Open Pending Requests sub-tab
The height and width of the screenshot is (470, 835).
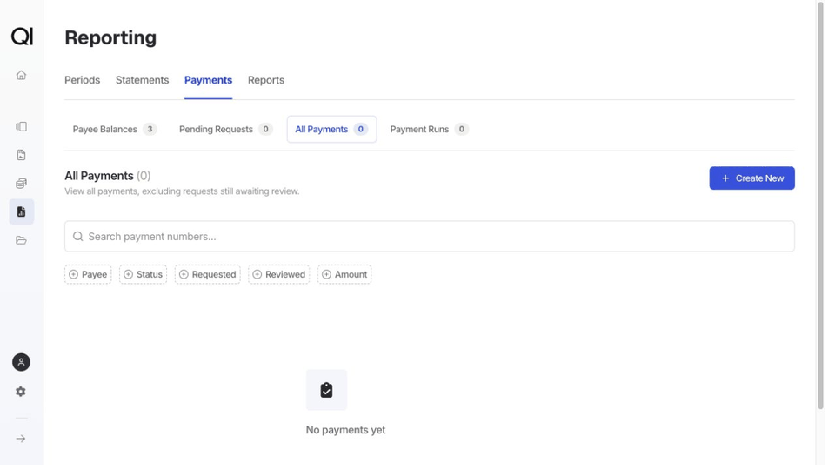226,130
